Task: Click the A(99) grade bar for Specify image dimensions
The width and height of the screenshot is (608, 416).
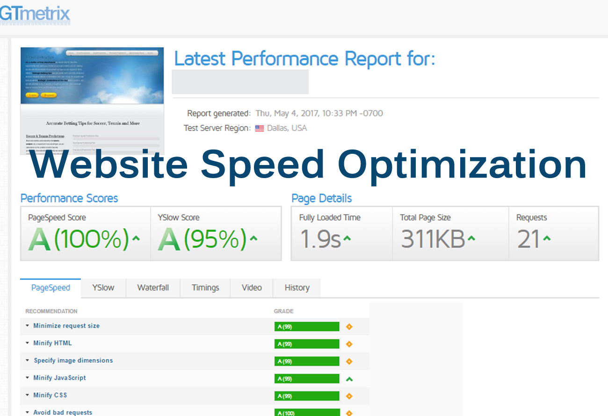Action: (307, 361)
